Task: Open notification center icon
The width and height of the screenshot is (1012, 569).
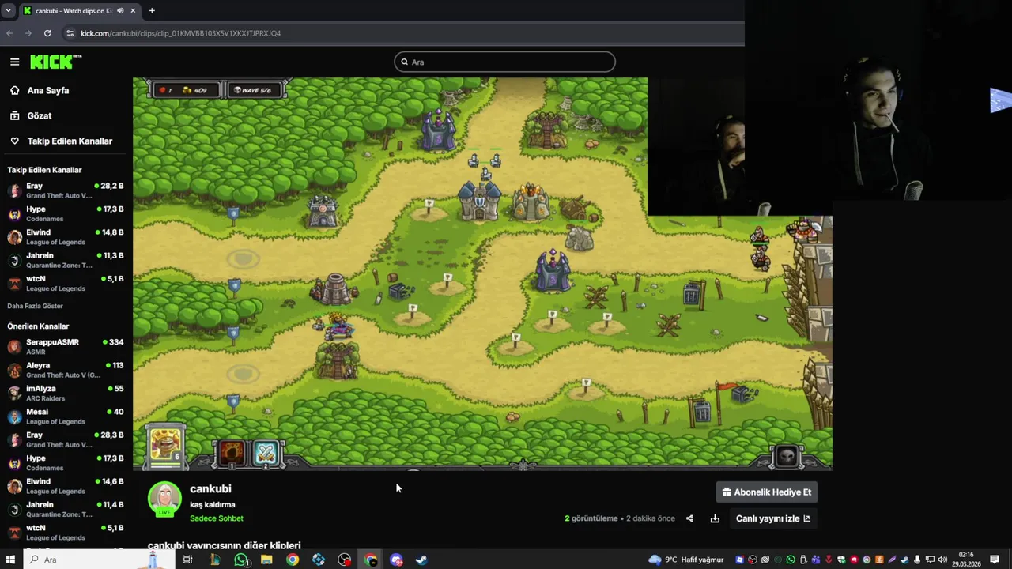Action: coord(995,560)
